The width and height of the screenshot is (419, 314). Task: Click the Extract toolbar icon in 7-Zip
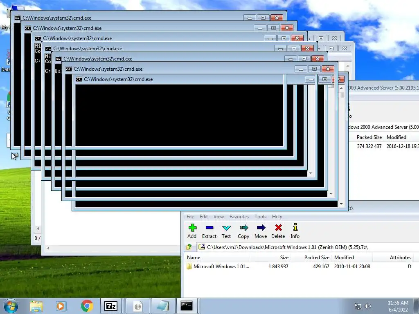point(209,231)
